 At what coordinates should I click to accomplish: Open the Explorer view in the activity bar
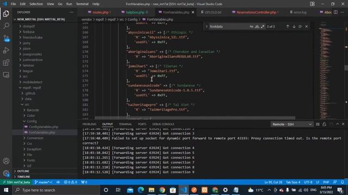[x=6, y=14]
